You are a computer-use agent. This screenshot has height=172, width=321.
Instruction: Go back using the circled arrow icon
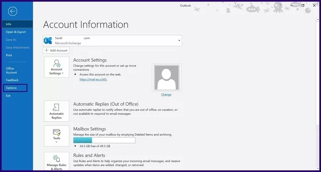12,11
